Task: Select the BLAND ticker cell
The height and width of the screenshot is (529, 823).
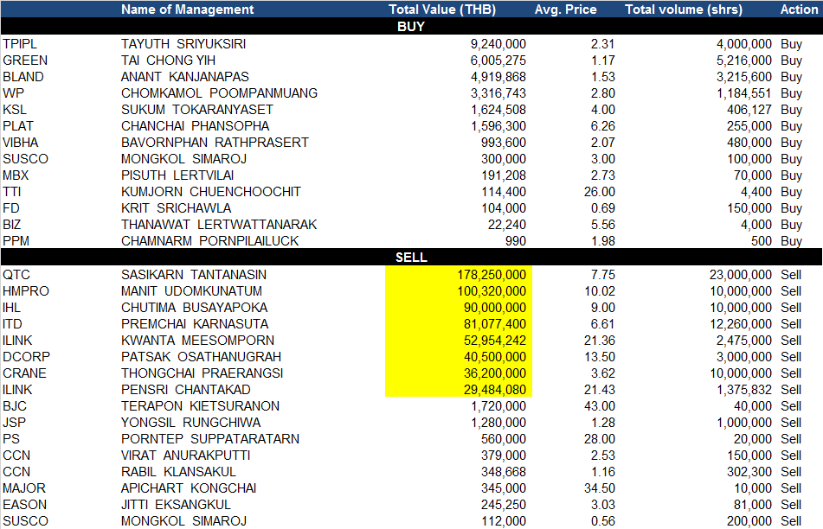Action: tap(23, 77)
